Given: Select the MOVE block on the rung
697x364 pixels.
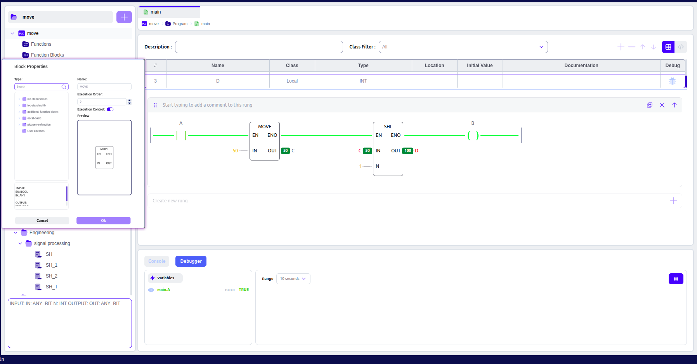Looking at the screenshot, I should coord(265,141).
